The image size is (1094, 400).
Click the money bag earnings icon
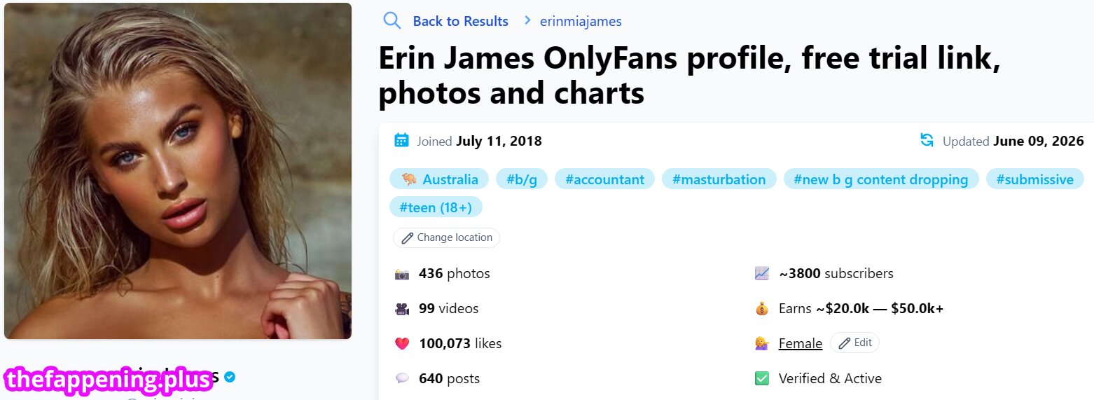coord(762,309)
